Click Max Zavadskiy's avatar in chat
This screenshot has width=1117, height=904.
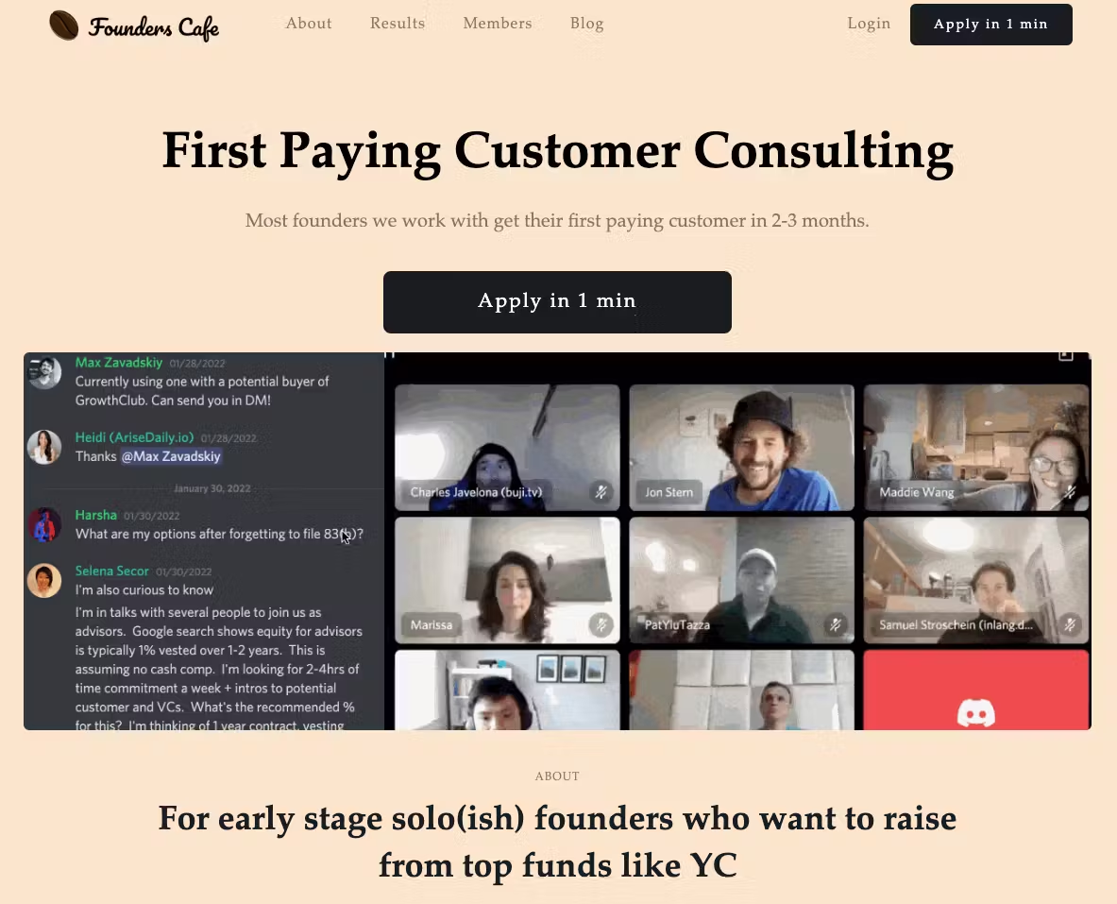44,371
